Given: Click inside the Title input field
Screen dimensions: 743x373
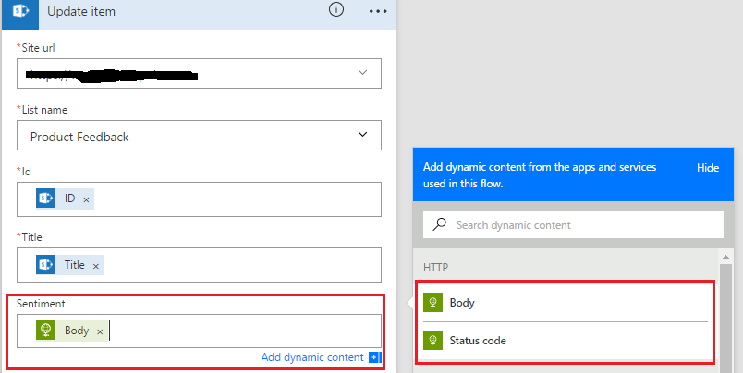Looking at the screenshot, I should (199, 265).
